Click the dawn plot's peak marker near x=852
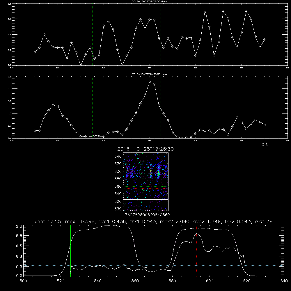This screenshot has height=291, width=291. pyautogui.click(x=205, y=11)
